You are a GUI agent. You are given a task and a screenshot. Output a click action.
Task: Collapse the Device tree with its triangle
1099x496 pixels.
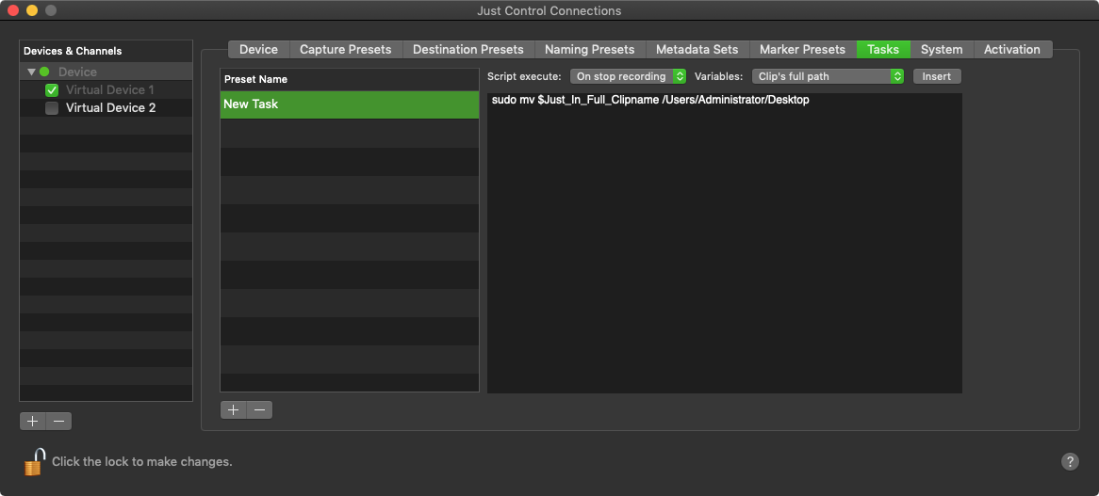[31, 72]
